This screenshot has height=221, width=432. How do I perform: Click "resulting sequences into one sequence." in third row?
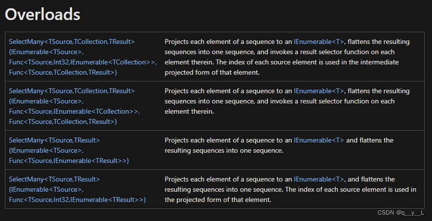(x=224, y=151)
